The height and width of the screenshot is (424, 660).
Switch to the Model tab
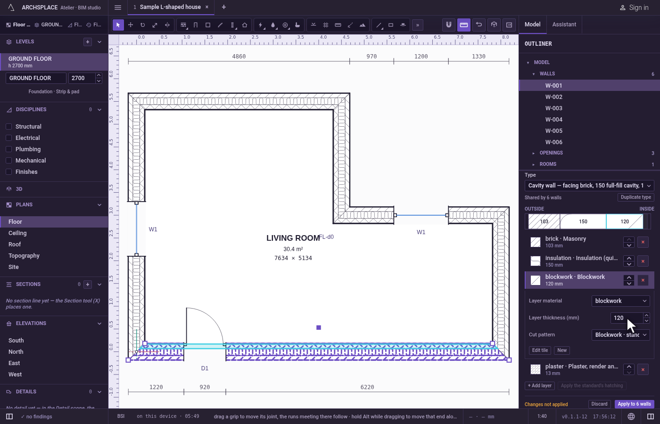tap(533, 24)
